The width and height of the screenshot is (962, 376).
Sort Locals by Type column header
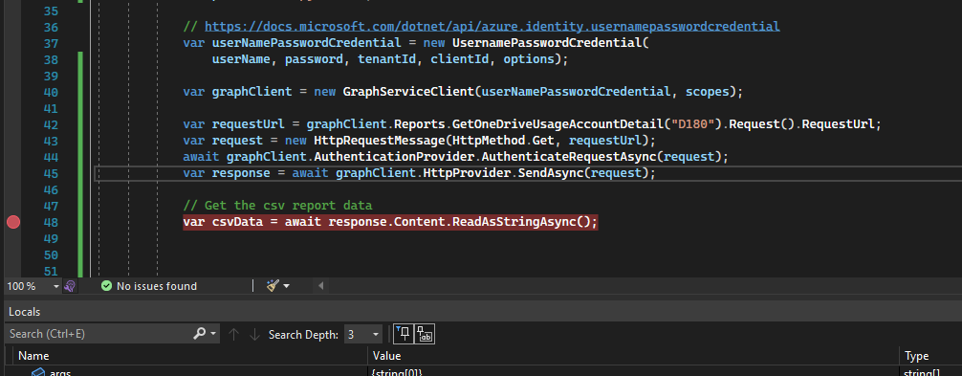pyautogui.click(x=917, y=356)
